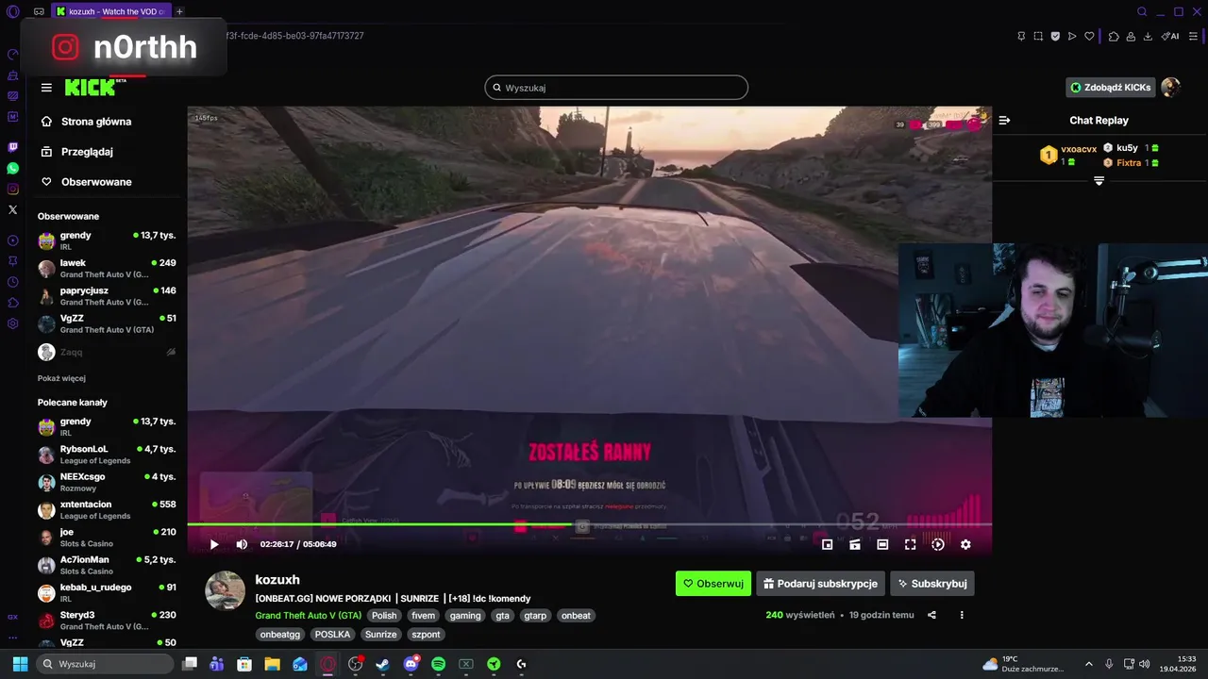Image resolution: width=1208 pixels, height=679 pixels.
Task: Open WhatsApp in Opera sidebar
Action: 12,168
